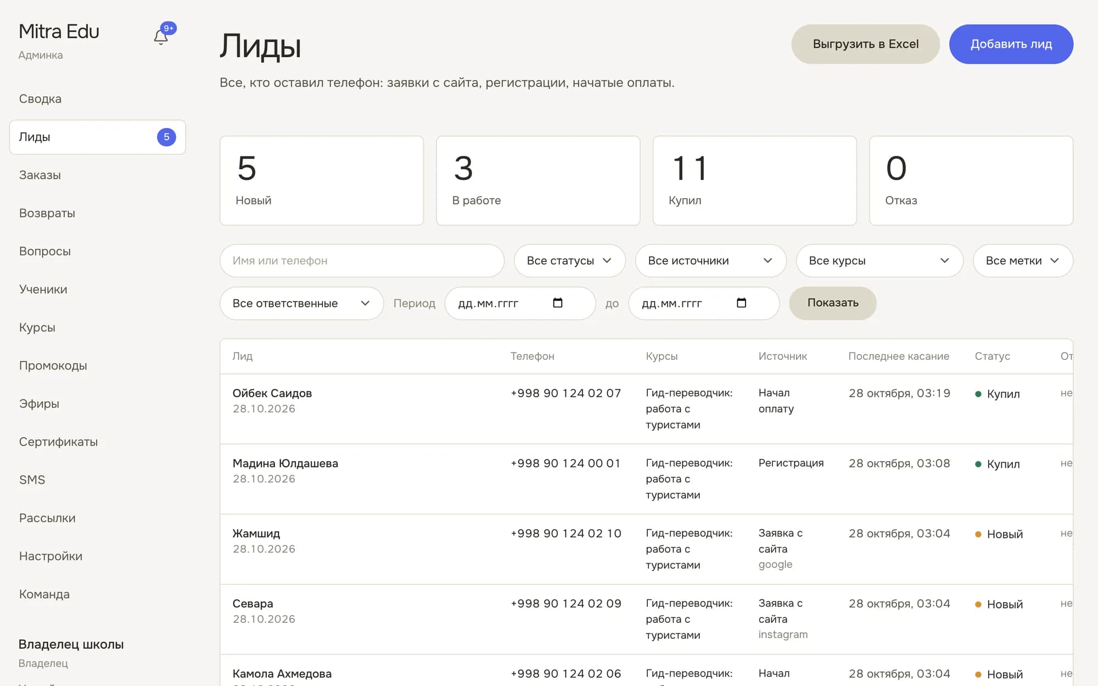1098x686 pixels.
Task: Open lead Камола Ахмедова
Action: (282, 674)
